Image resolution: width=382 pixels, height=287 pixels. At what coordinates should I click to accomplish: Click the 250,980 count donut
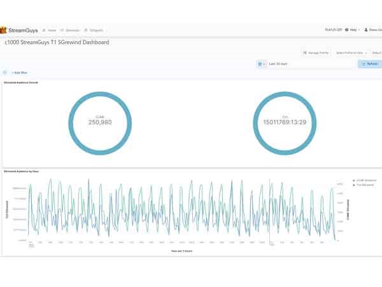[100, 123]
